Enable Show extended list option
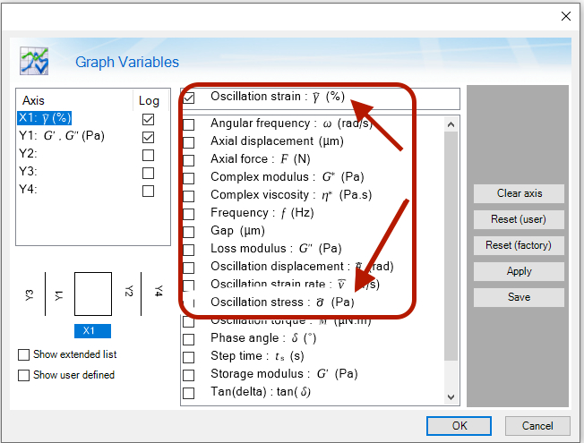 [x=23, y=354]
